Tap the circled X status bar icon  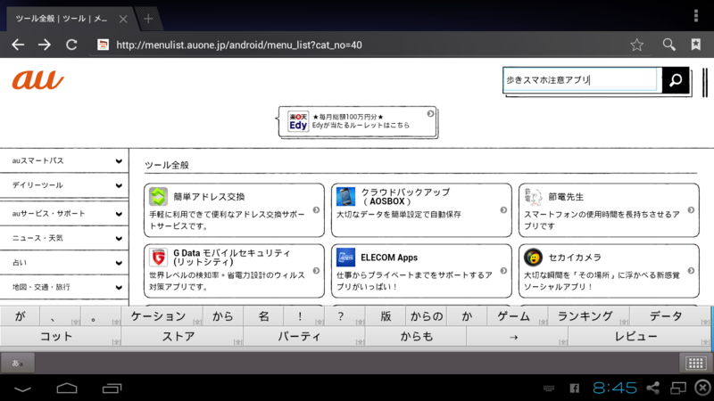pos(703,388)
